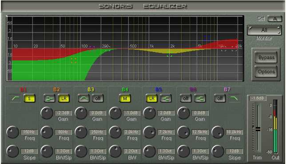This screenshot has height=164, width=286.
Task: Click the Out level meter
Action: tap(275, 126)
